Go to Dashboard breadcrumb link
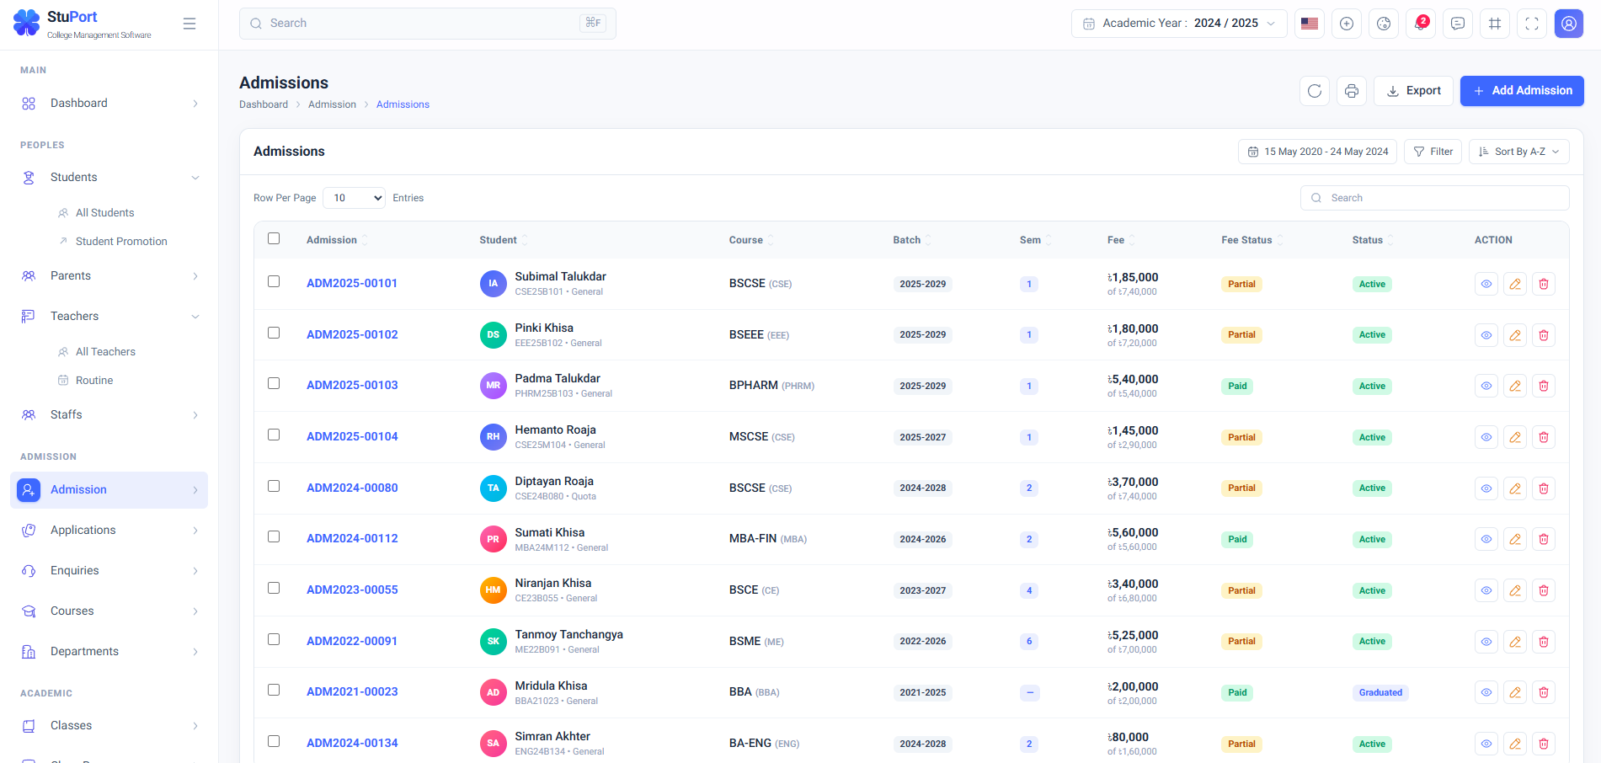This screenshot has height=763, width=1601. coord(264,104)
